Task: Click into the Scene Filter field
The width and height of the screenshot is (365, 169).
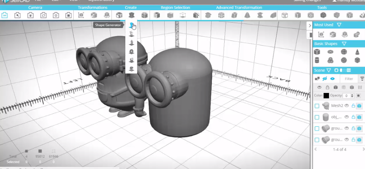Action: pyautogui.click(x=349, y=79)
